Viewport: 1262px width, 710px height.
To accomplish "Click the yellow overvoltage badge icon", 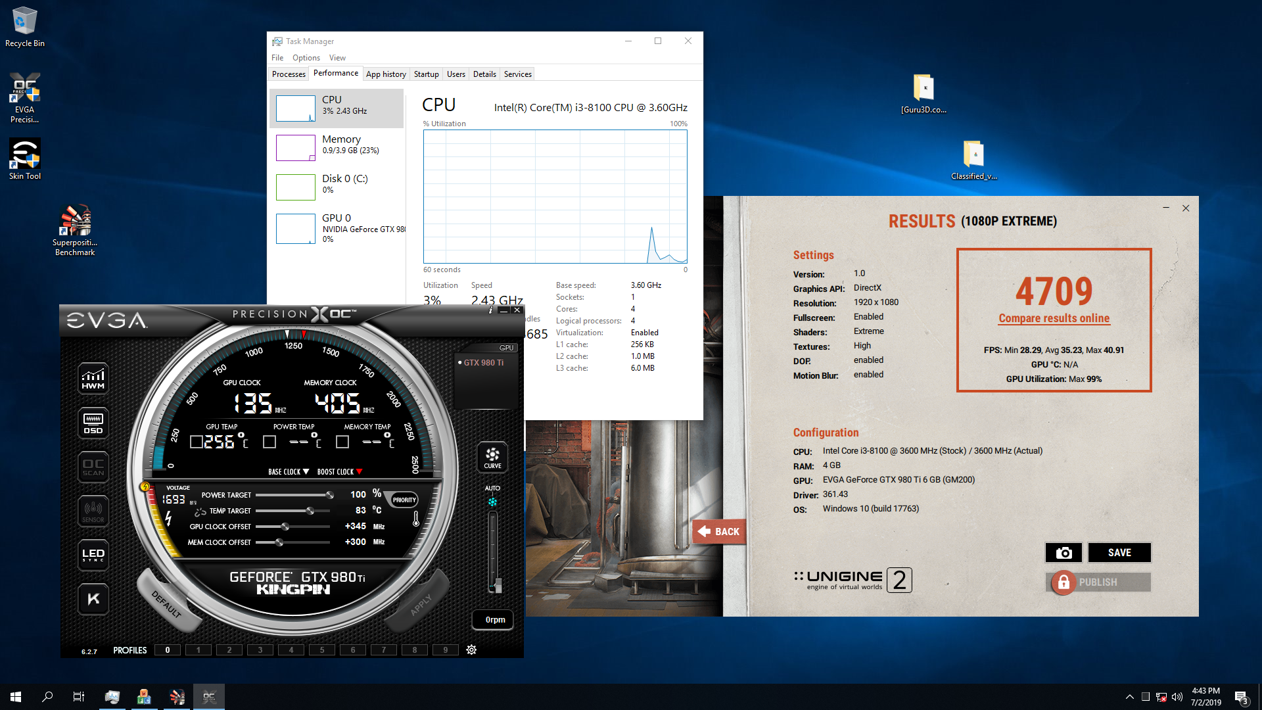I will (x=145, y=487).
